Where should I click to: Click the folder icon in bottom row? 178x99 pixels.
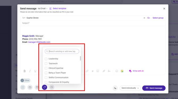pos(30,87)
